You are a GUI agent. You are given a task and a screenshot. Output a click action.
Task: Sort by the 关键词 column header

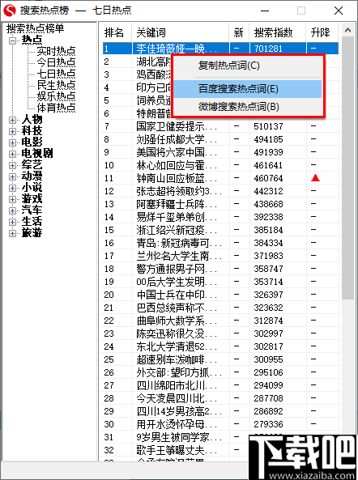coord(181,32)
